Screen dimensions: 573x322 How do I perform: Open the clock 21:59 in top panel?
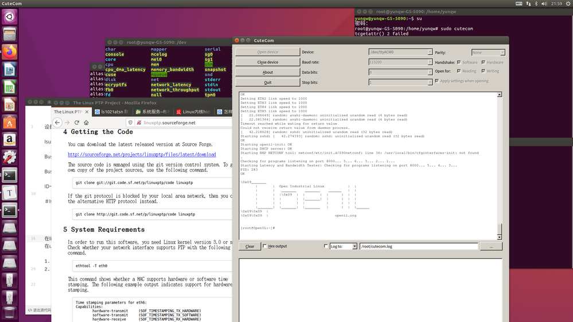pyautogui.click(x=556, y=3)
